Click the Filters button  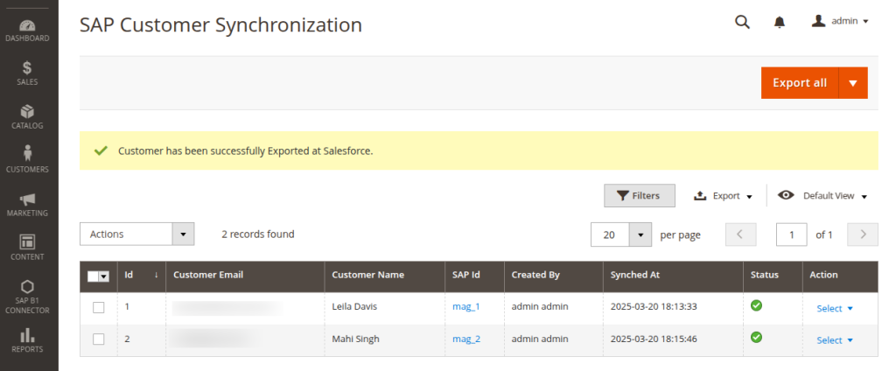pyautogui.click(x=639, y=196)
